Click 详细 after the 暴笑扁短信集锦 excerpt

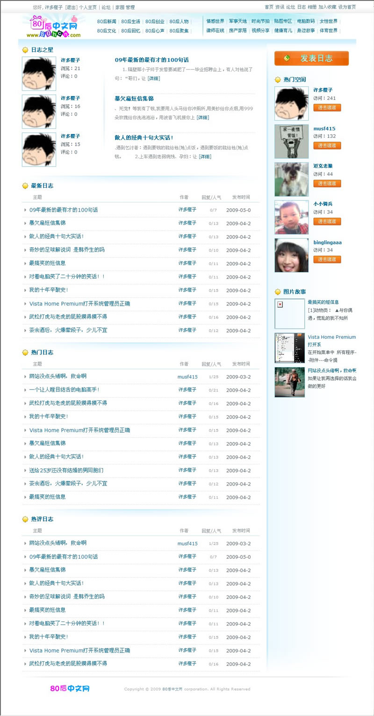point(203,118)
